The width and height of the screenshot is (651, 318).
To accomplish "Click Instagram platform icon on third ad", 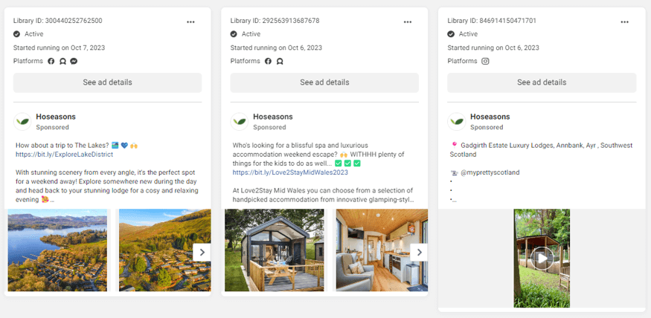I will [486, 61].
